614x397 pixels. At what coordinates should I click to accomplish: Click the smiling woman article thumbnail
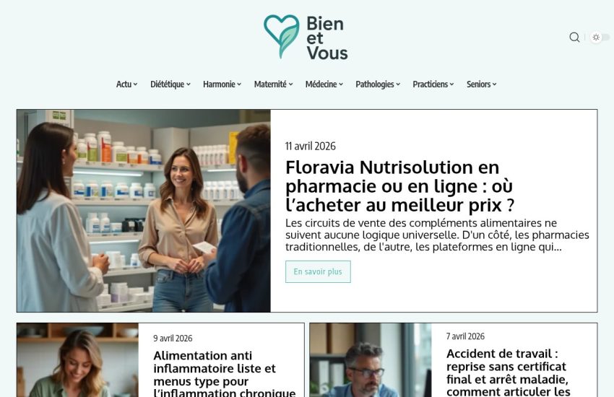[x=77, y=360]
